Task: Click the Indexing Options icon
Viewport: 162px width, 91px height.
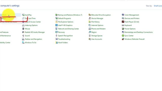Action: point(23,25)
